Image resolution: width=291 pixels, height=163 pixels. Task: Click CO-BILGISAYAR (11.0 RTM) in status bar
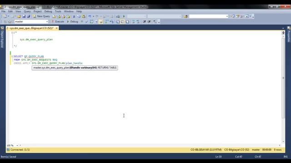(206, 150)
